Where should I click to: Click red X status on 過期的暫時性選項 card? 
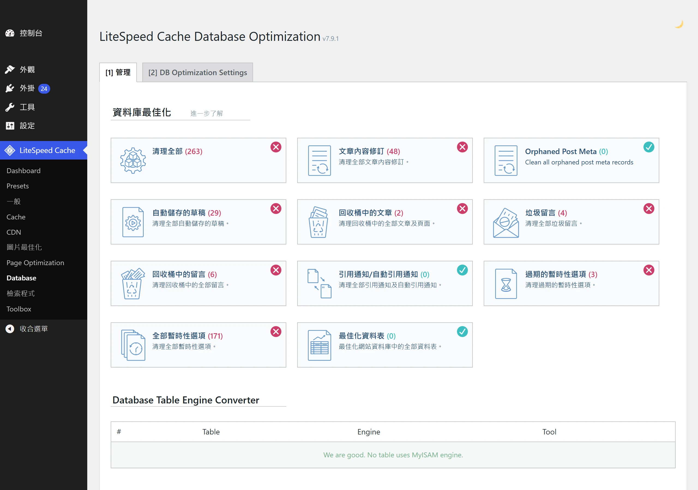649,270
